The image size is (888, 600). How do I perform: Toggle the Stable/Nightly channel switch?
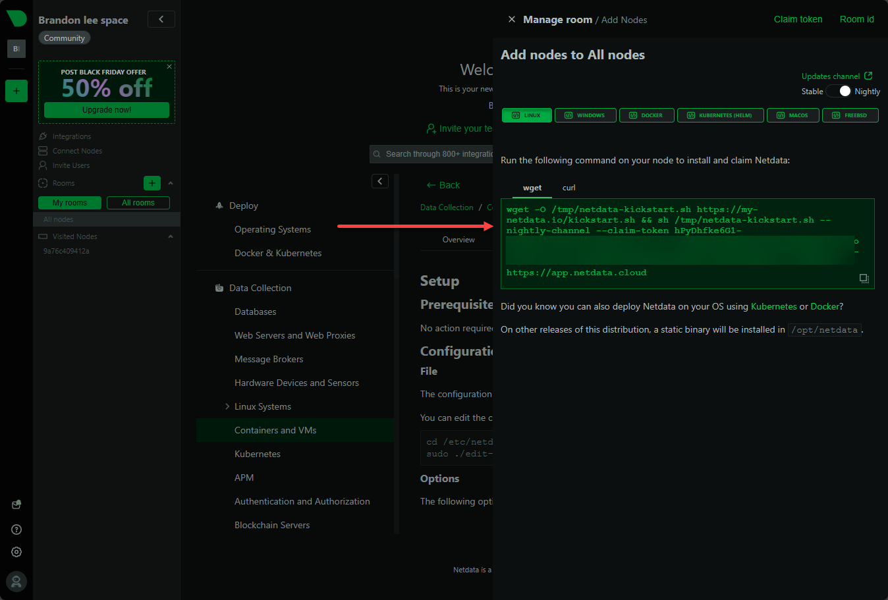[x=839, y=91]
